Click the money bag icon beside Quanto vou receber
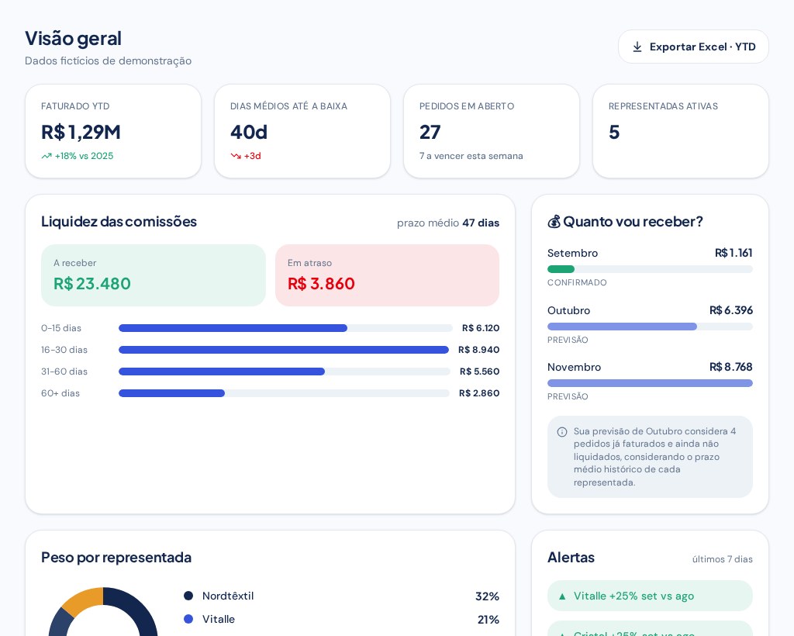Image resolution: width=794 pixels, height=636 pixels. (554, 222)
